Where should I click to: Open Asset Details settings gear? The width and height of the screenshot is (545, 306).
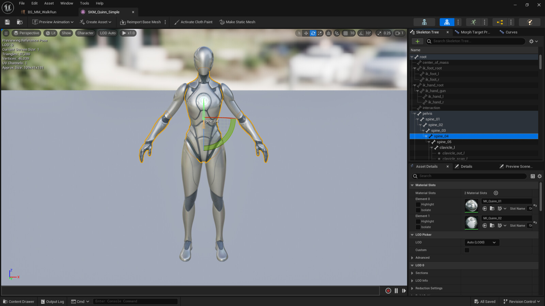540,176
